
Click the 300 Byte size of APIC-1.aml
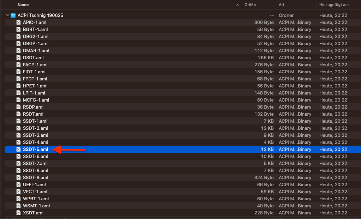pos(264,22)
